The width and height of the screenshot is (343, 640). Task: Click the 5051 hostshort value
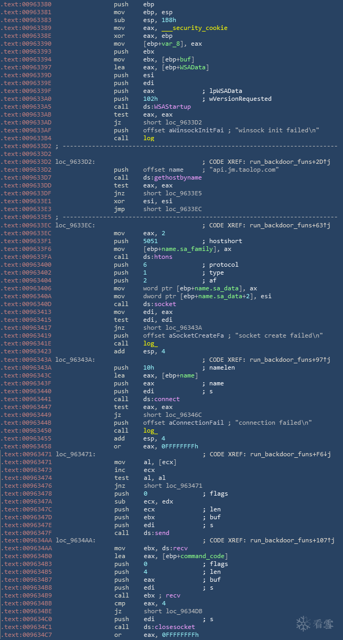coord(151,241)
